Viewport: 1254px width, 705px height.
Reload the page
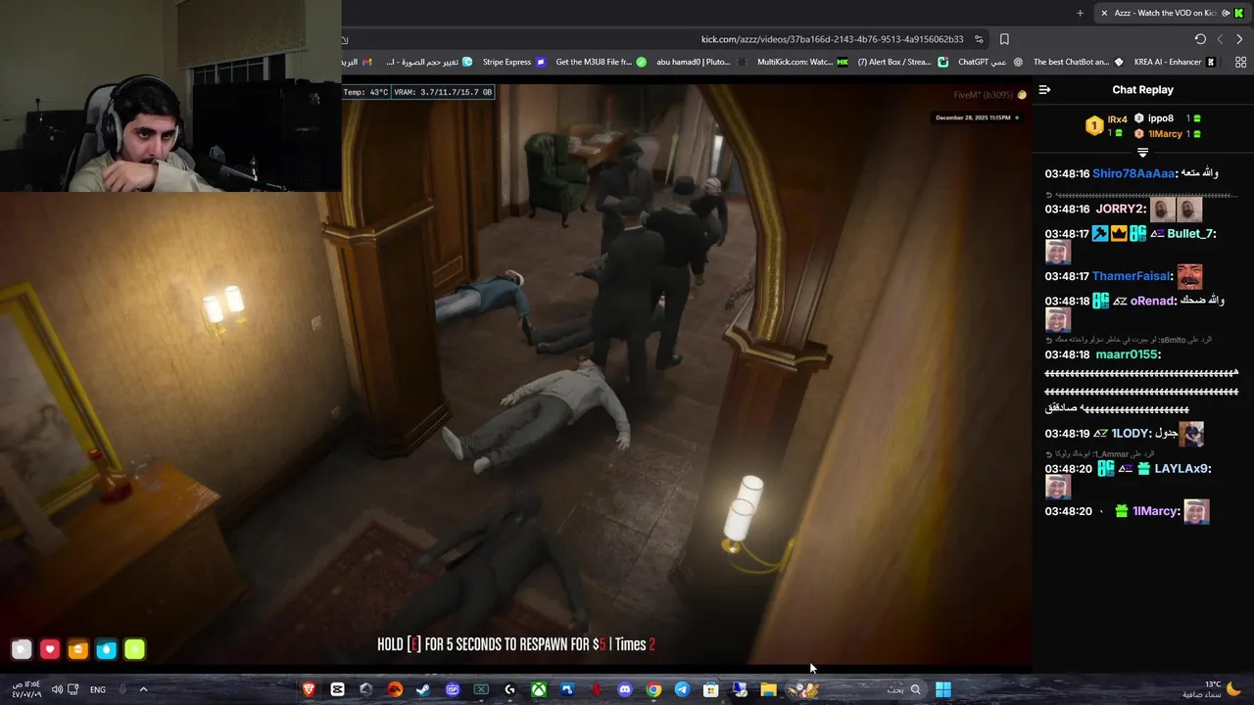(1200, 39)
